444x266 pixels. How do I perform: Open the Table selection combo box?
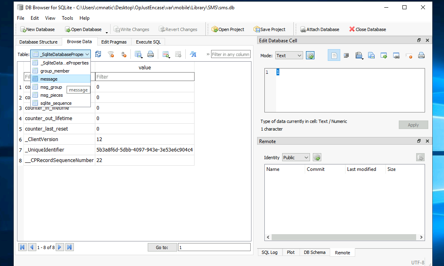[61, 54]
